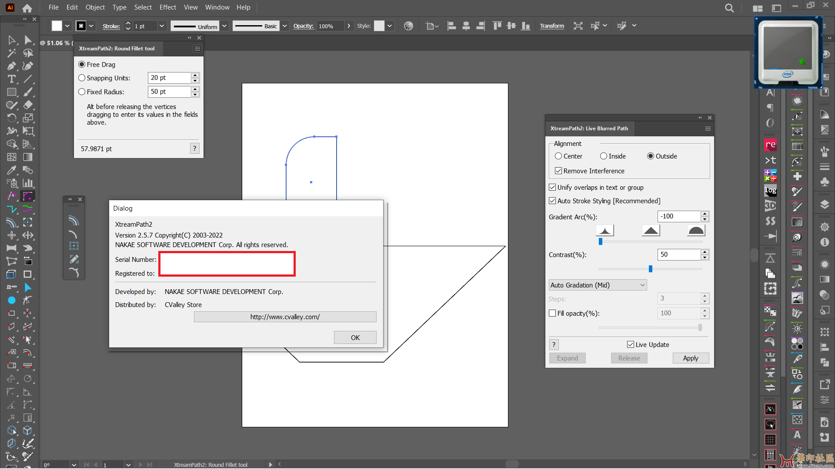Open the Effect menu
The height and width of the screenshot is (469, 835).
click(x=168, y=7)
